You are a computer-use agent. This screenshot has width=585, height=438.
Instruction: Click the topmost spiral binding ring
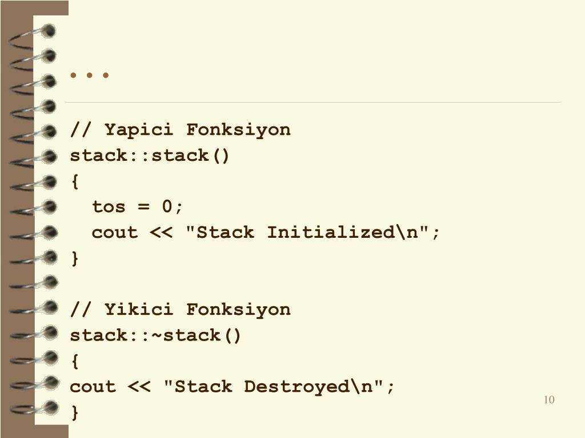tap(33, 36)
